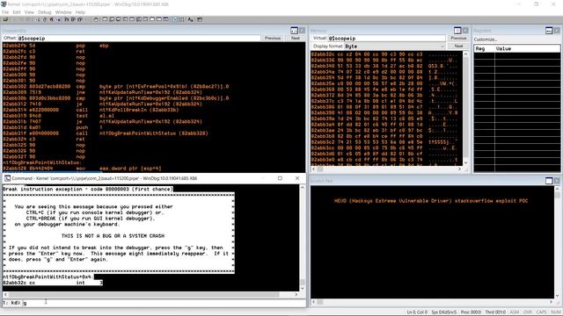The height and width of the screenshot is (316, 563).
Task: Expand the Display format Byte dropdown
Action: 442,47
